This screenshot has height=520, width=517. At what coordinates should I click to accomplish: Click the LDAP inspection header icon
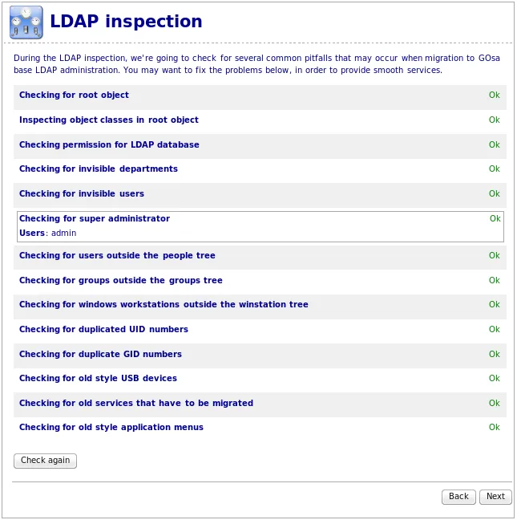tap(26, 22)
